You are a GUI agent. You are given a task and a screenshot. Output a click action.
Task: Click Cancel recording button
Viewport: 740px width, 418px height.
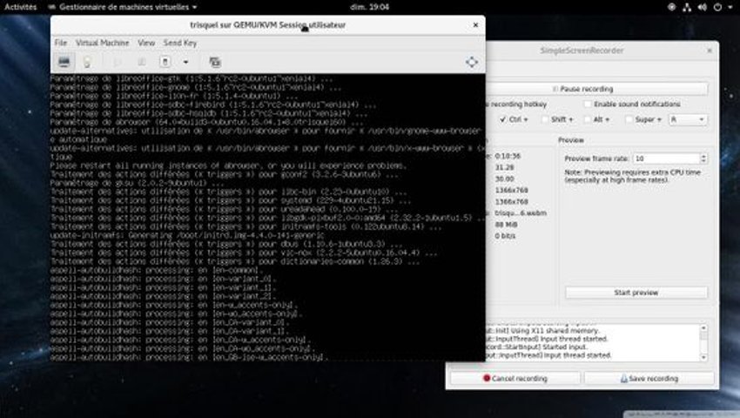[515, 378]
